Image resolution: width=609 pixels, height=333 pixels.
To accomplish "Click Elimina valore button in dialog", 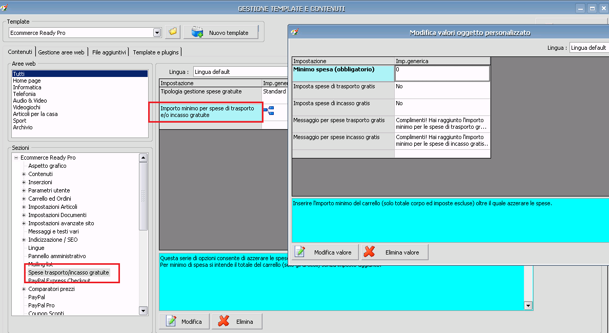I will 395,252.
